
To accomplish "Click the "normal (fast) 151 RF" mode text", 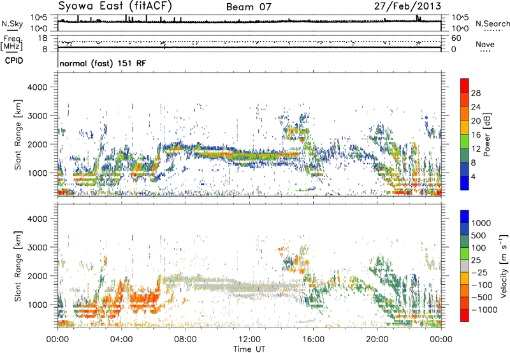I will tap(103, 63).
